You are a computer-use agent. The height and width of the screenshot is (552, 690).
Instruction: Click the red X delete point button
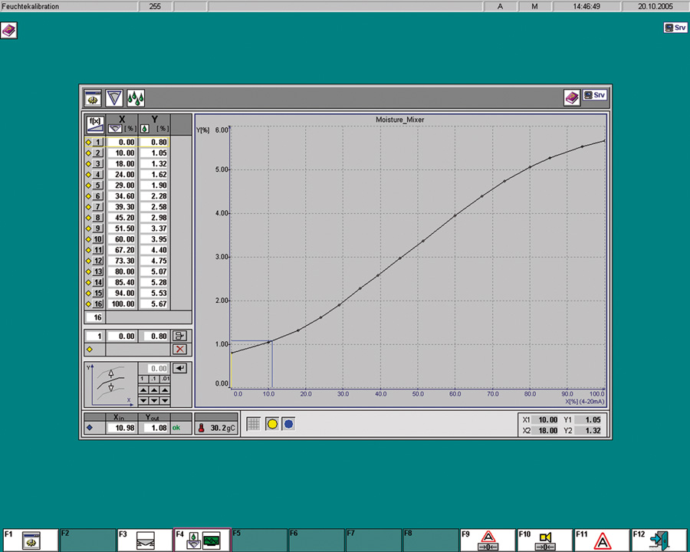(180, 349)
